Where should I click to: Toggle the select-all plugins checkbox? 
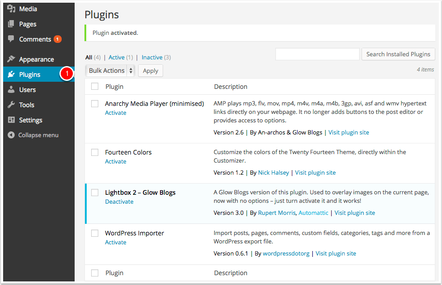(x=94, y=86)
